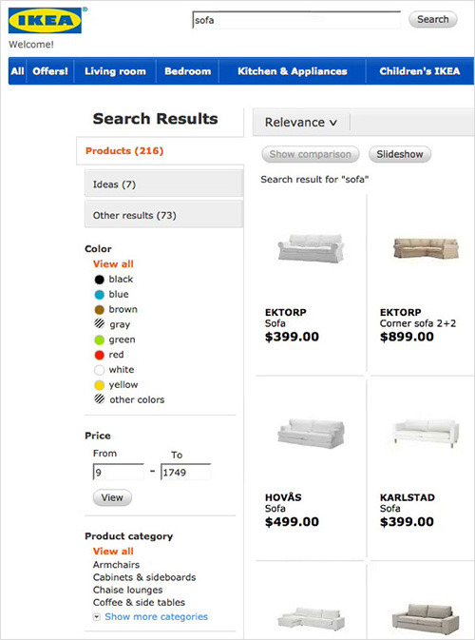
Task: Click the IKEA logo
Action: pos(46,20)
